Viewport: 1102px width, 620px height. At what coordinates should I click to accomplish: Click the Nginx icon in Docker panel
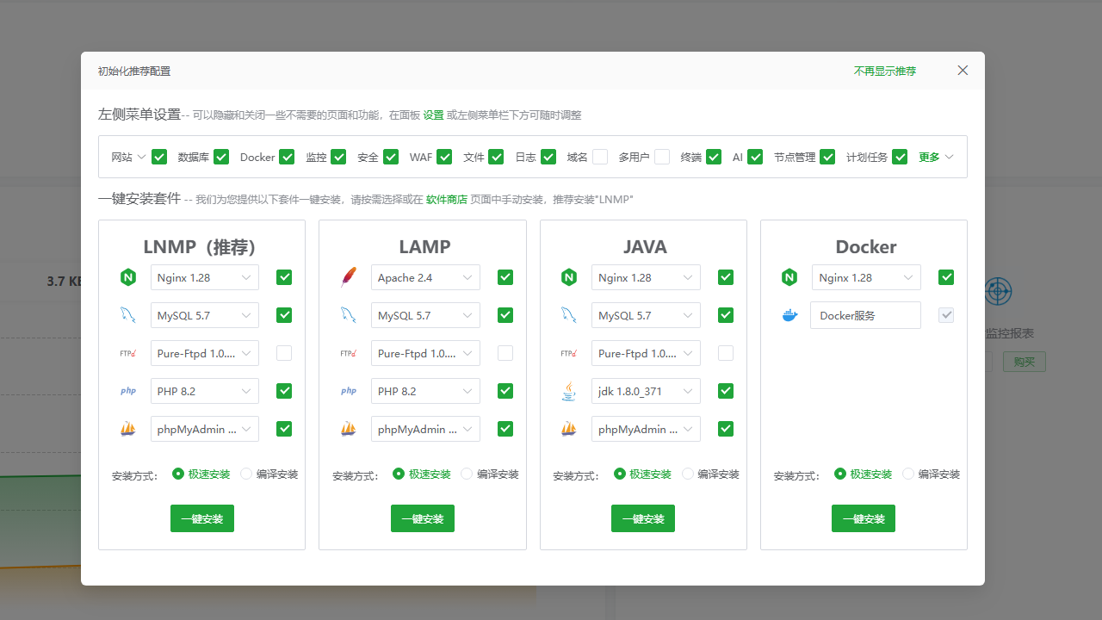click(789, 277)
